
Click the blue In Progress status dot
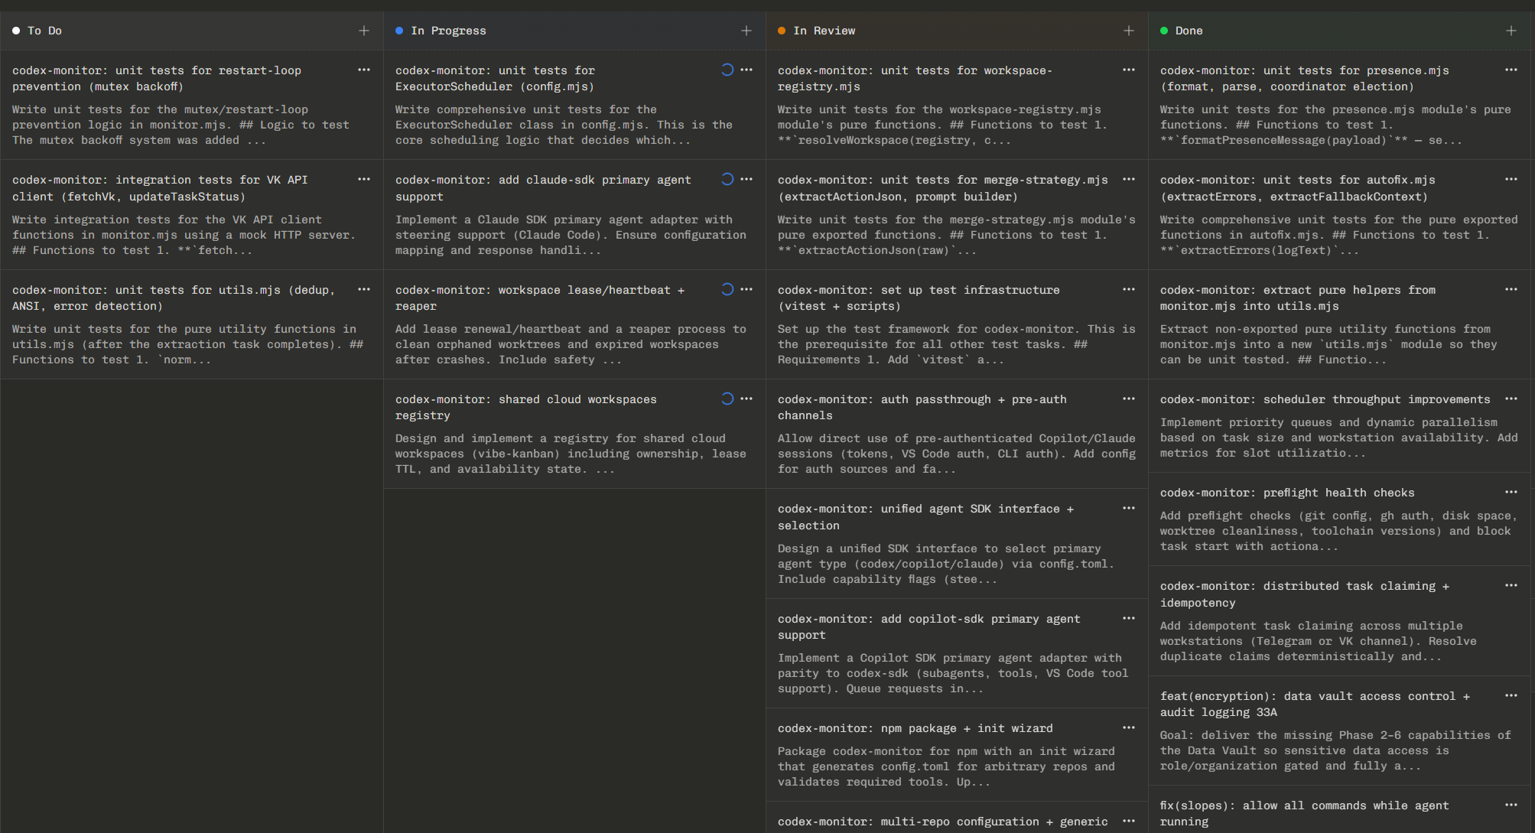click(x=399, y=31)
